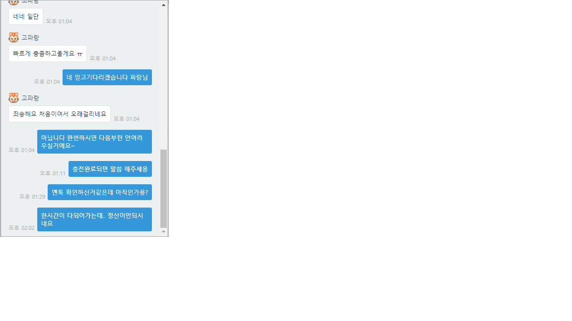Image resolution: width=572 pixels, height=321 pixels.
Task: Click the partially visible avatar at the top of chat
Action: click(13, 2)
